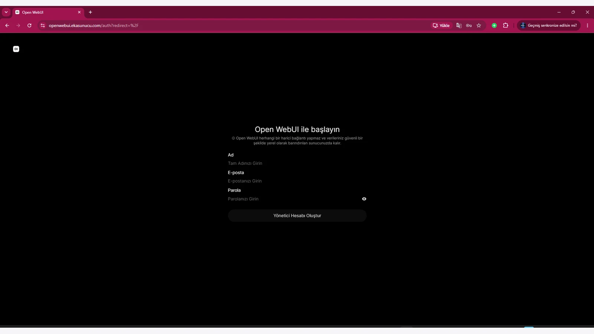Image resolution: width=594 pixels, height=334 pixels.
Task: Click the Yükle install app button
Action: pos(441,26)
